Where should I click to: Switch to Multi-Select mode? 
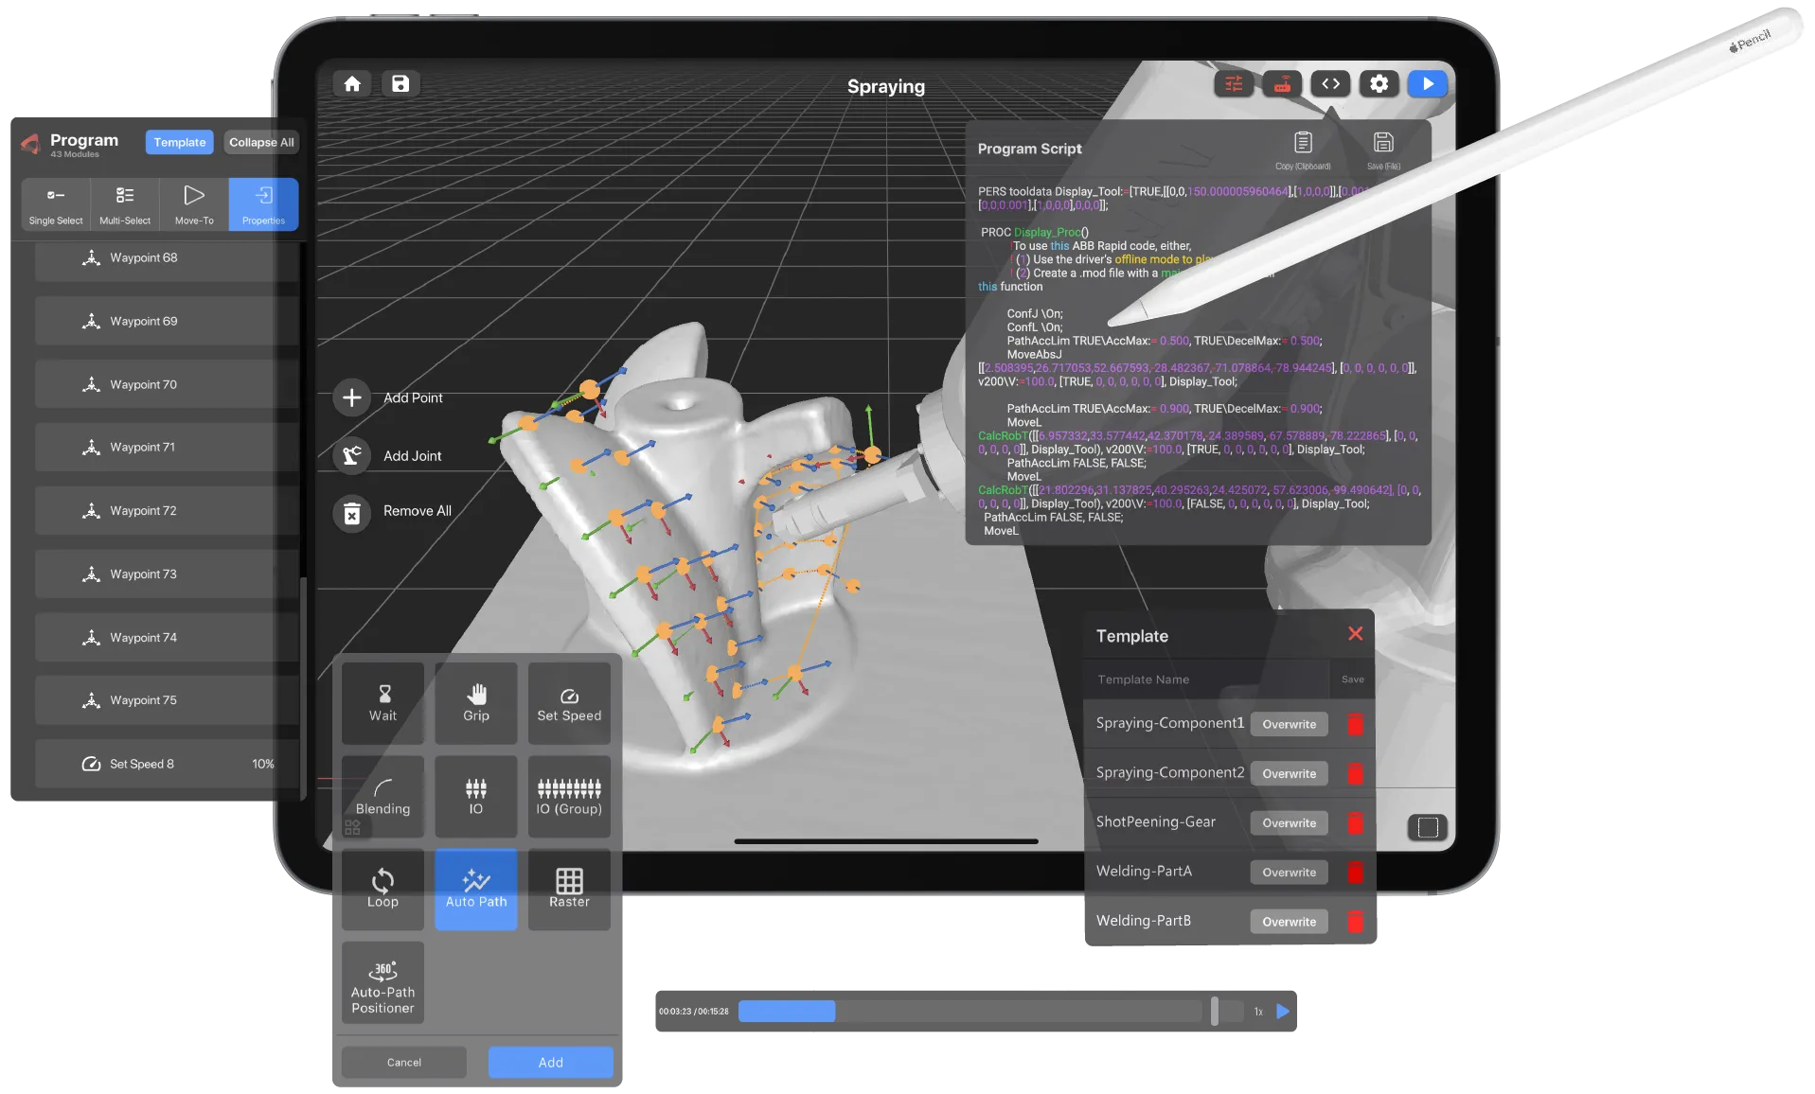125,204
